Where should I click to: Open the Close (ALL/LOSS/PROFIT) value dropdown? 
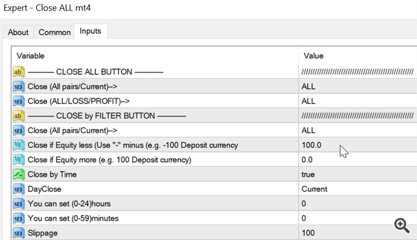[308, 101]
